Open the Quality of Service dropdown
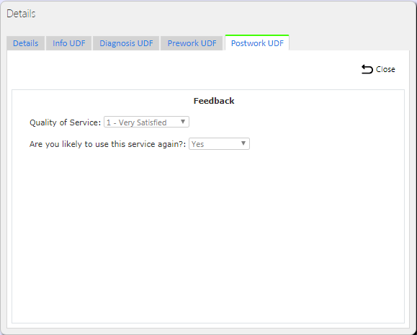The width and height of the screenshot is (417, 335). pyautogui.click(x=146, y=122)
